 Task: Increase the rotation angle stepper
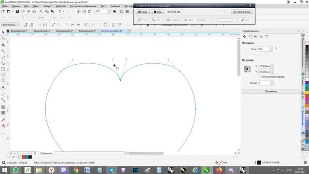pyautogui.click(x=271, y=48)
